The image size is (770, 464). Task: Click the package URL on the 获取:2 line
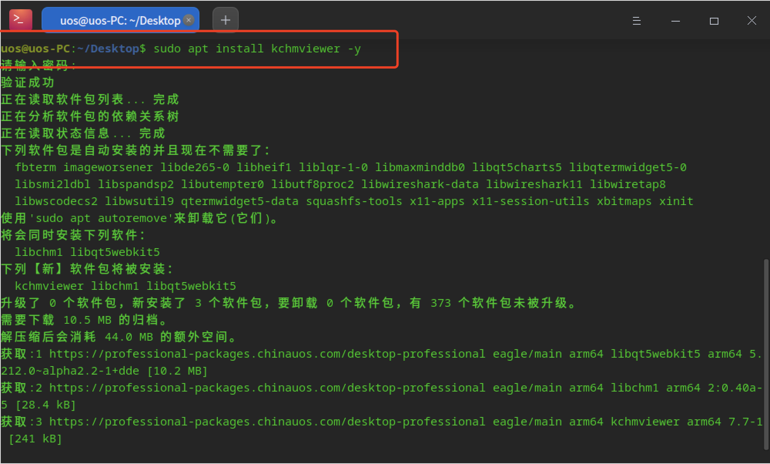click(x=267, y=388)
